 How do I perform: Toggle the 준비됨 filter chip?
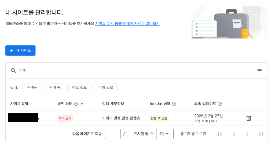[x=32, y=88]
